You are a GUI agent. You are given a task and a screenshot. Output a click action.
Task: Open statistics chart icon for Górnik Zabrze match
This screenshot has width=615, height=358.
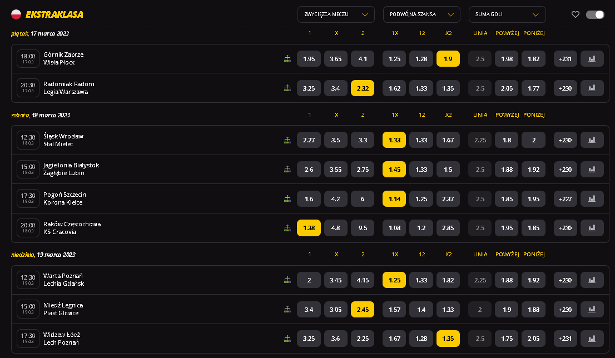click(592, 59)
